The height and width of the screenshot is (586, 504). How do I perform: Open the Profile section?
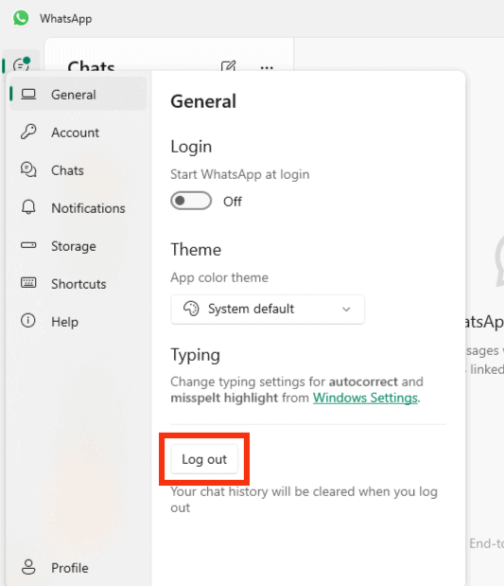point(78,568)
